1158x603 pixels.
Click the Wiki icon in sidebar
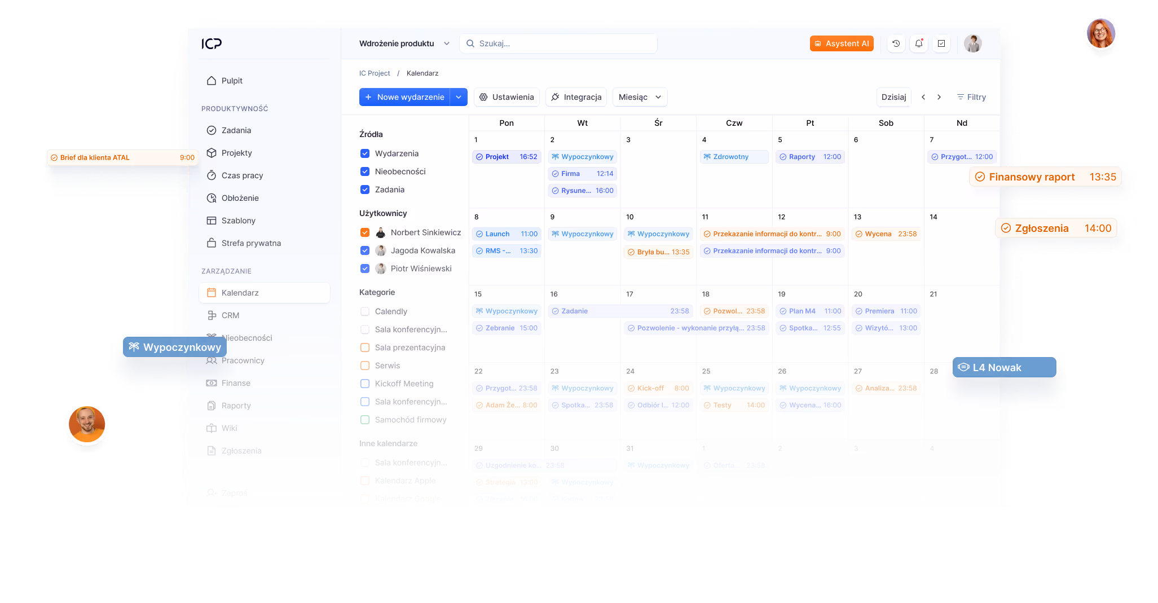pos(212,428)
